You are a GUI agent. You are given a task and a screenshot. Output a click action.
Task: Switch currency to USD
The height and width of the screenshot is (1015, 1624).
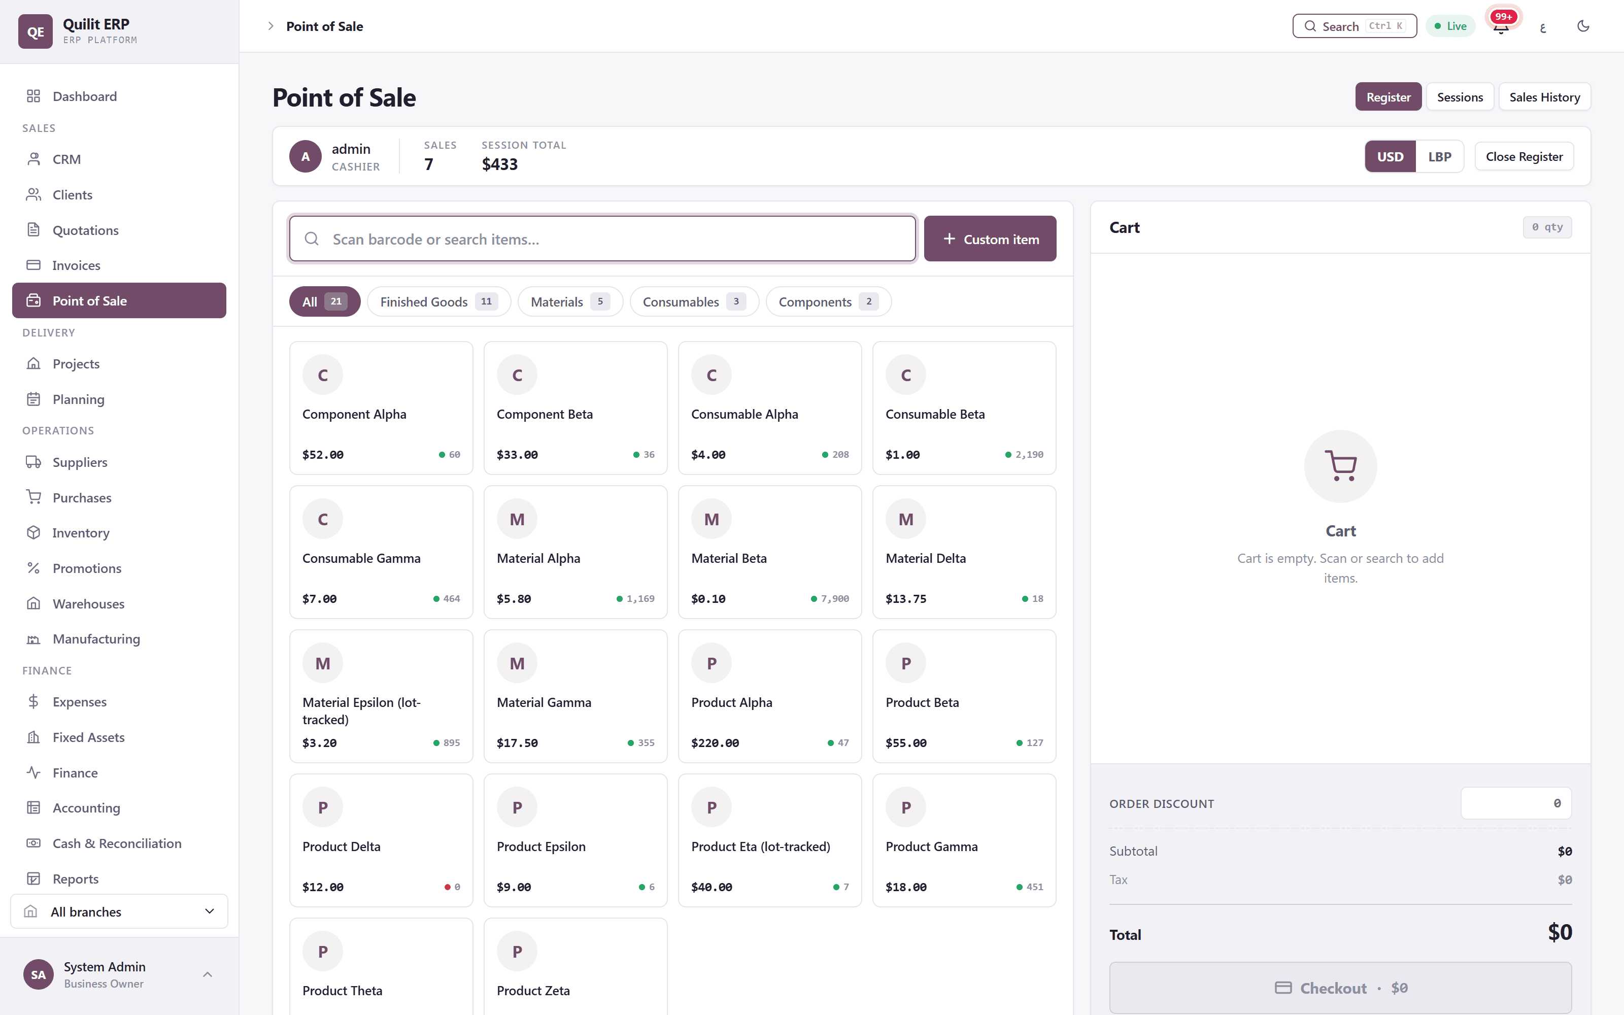[x=1390, y=156]
